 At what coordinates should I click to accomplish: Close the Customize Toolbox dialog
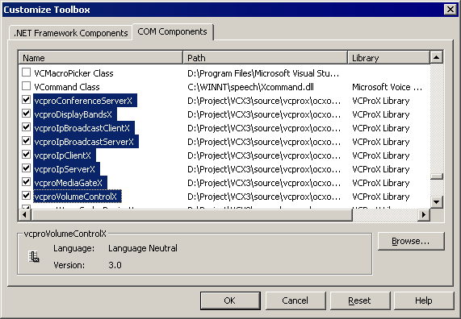[x=451, y=10]
